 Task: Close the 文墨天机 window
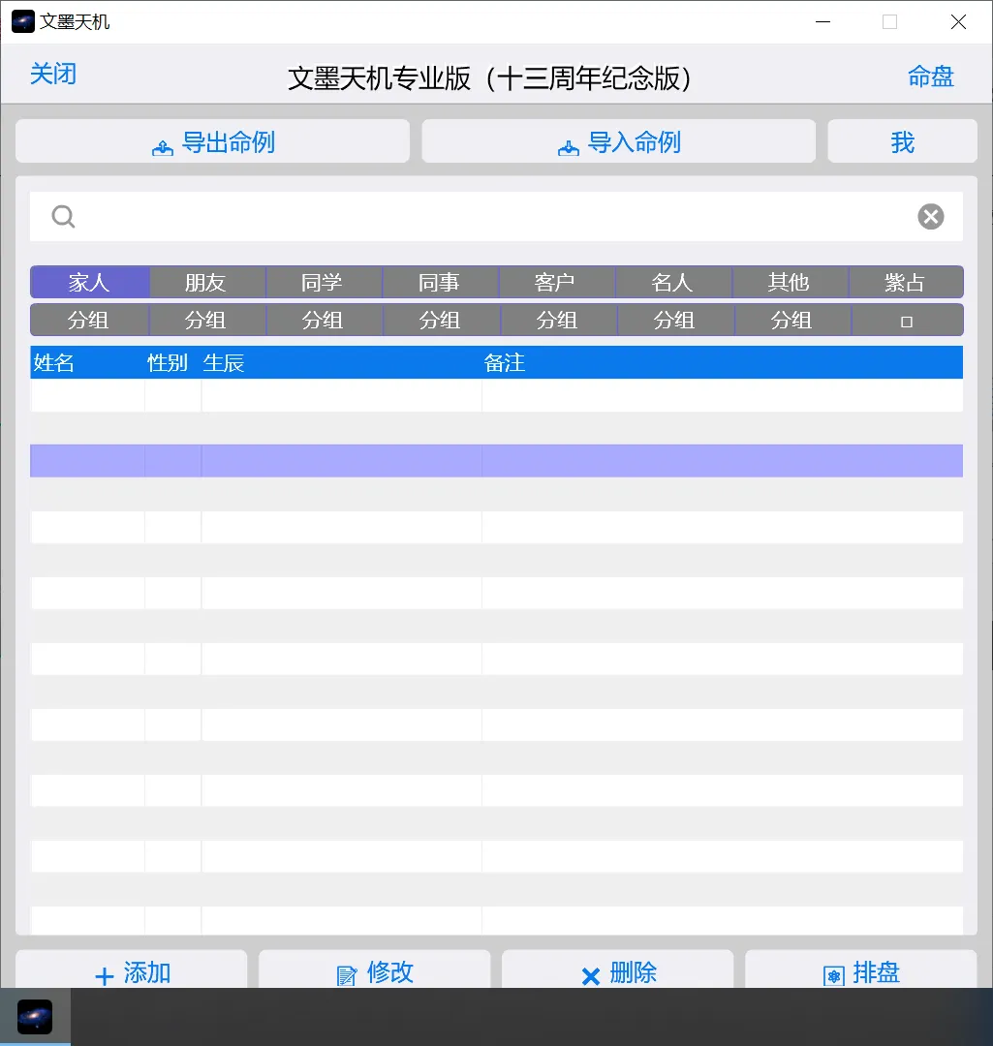tap(958, 22)
